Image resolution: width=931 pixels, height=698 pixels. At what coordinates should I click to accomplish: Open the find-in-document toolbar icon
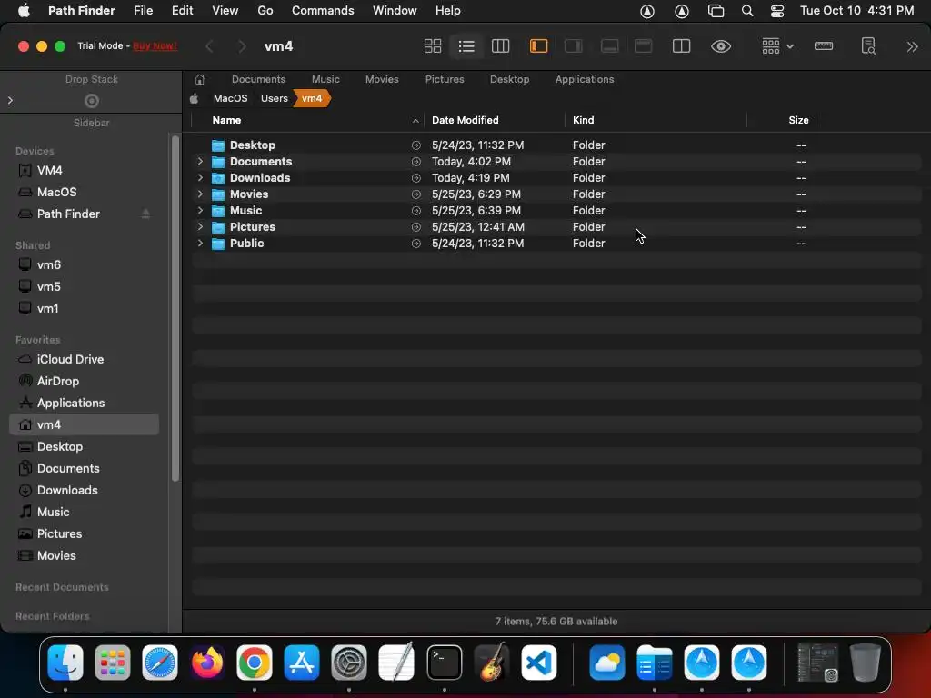pyautogui.click(x=868, y=46)
